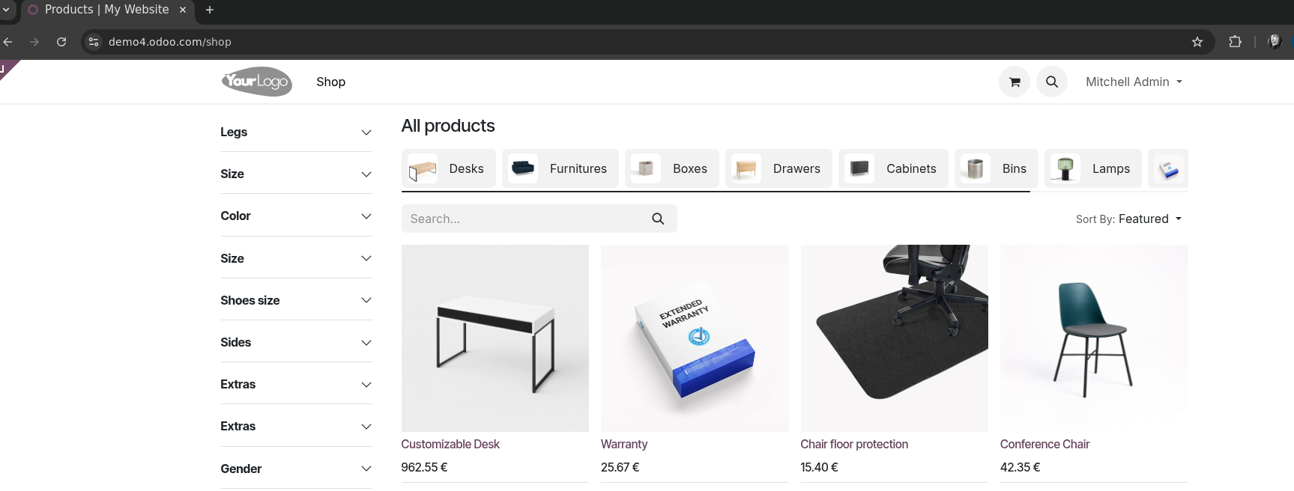Click the Customizable Desk product image
Image resolution: width=1294 pixels, height=491 pixels.
(x=495, y=338)
